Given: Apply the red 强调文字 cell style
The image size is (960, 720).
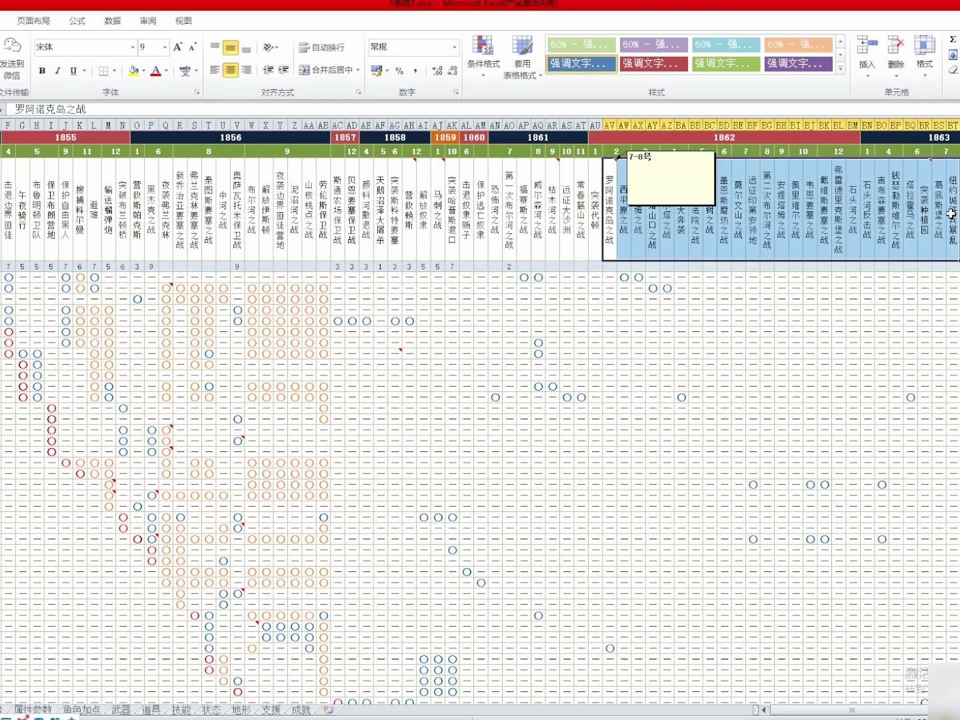Looking at the screenshot, I should [653, 63].
